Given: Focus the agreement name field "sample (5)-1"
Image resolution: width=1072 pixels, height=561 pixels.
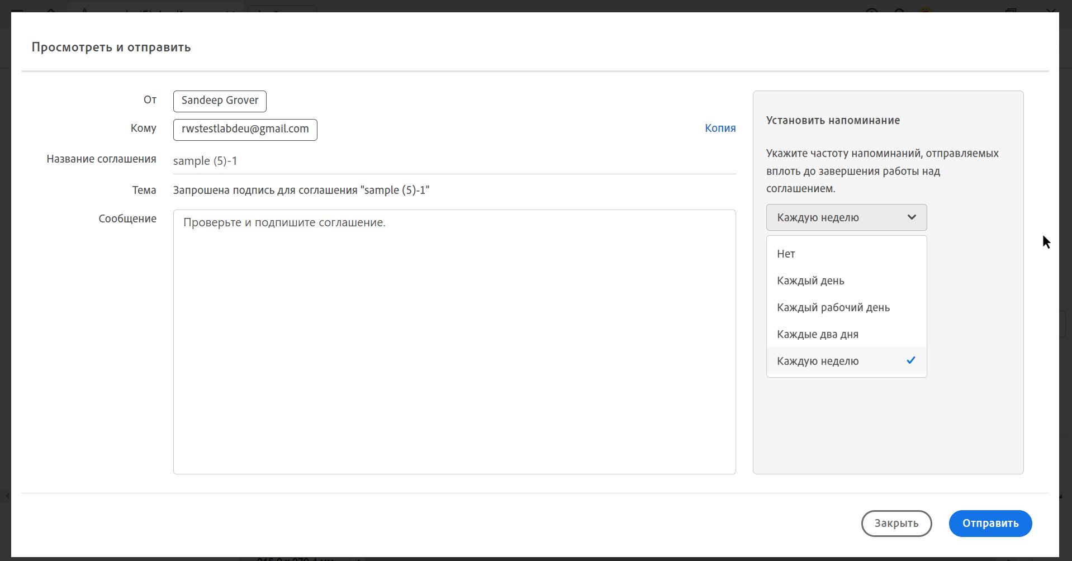Looking at the screenshot, I should pyautogui.click(x=454, y=161).
